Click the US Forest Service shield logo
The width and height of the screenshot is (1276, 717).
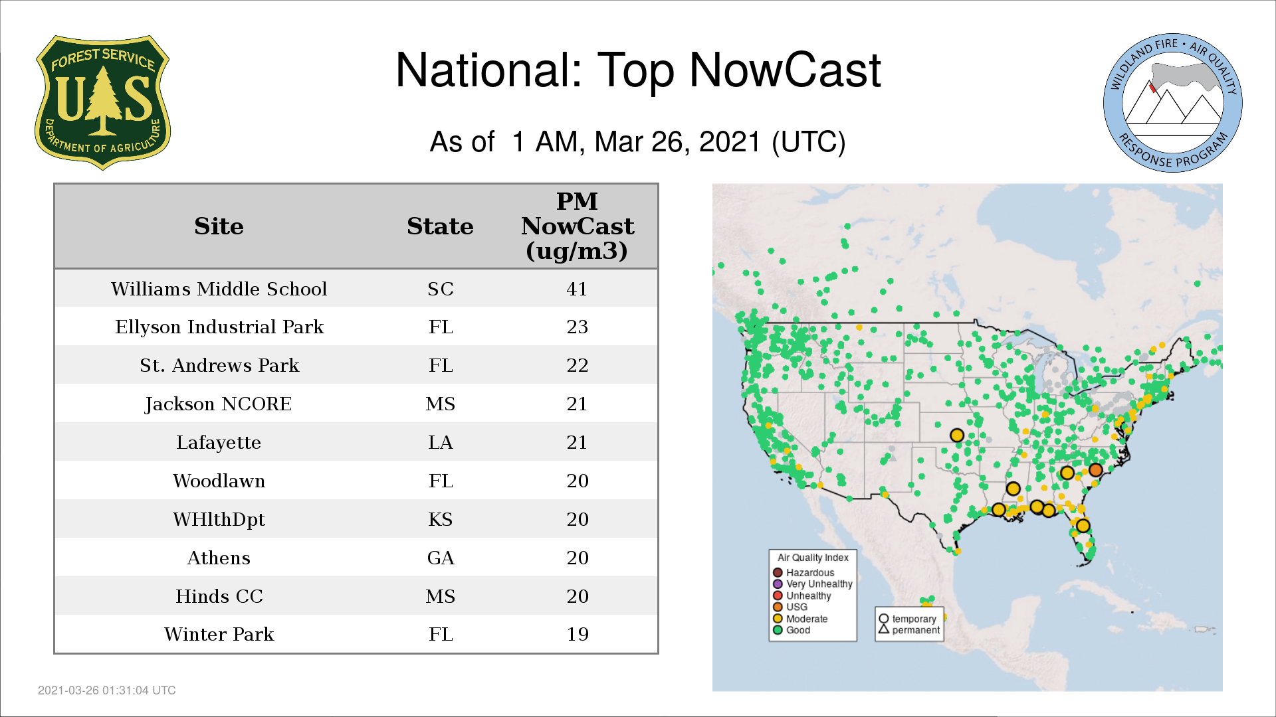tap(102, 103)
